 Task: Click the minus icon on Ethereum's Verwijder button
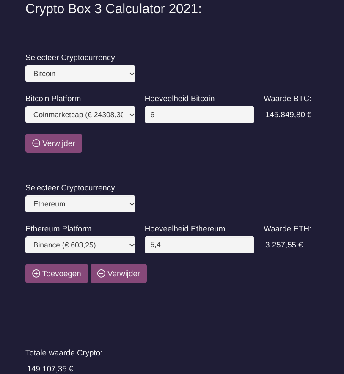click(x=101, y=273)
